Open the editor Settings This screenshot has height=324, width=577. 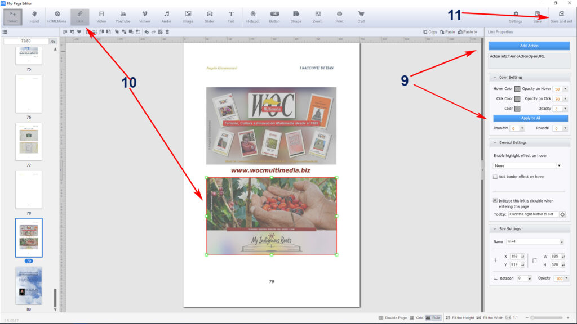tap(516, 17)
